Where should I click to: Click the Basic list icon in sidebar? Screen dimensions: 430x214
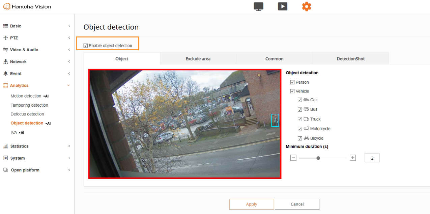(5, 26)
